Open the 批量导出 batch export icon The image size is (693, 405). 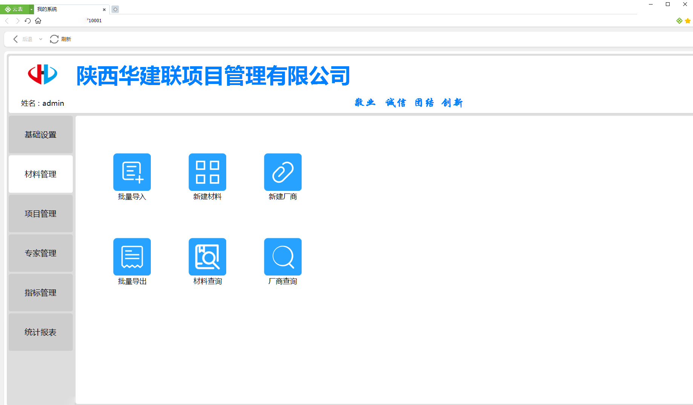pyautogui.click(x=132, y=257)
